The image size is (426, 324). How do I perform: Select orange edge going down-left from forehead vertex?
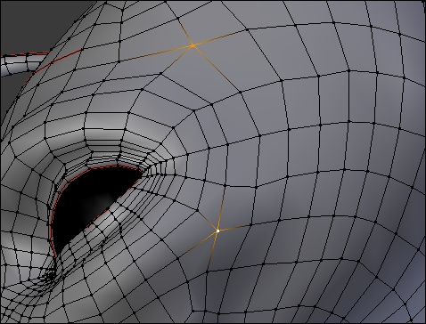pos(176,60)
